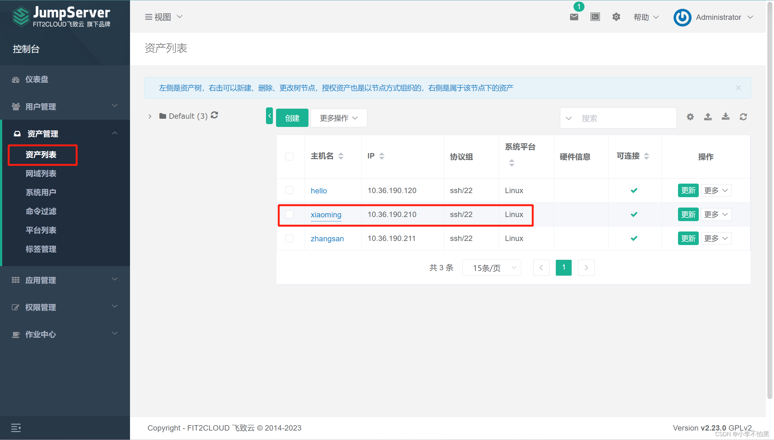Sort by hostname column
The height and width of the screenshot is (440, 774).
tap(341, 156)
